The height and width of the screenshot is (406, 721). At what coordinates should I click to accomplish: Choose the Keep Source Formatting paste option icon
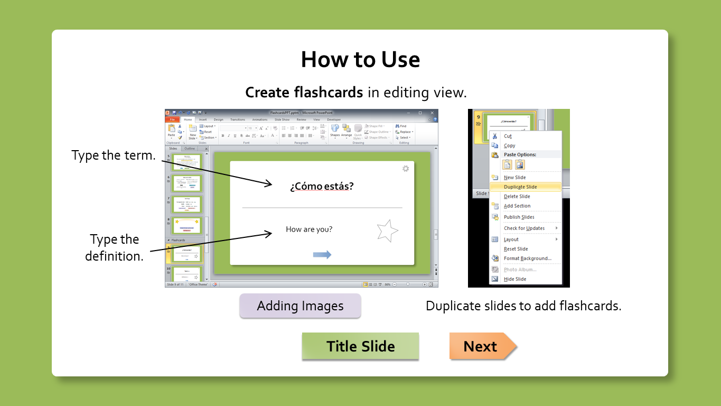click(x=507, y=164)
